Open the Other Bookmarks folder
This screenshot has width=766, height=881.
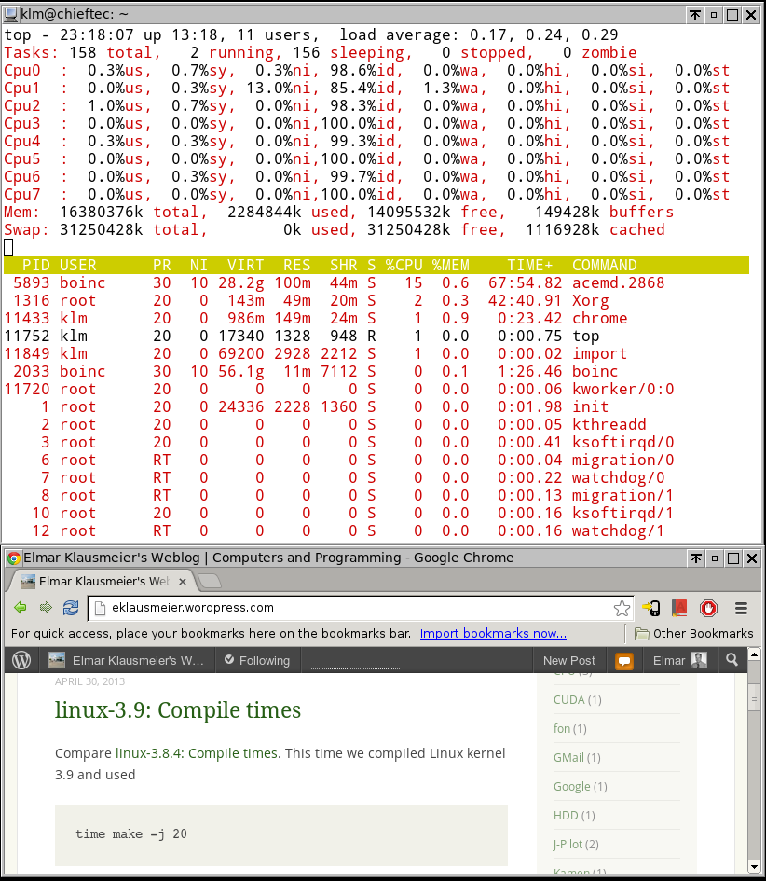click(694, 634)
